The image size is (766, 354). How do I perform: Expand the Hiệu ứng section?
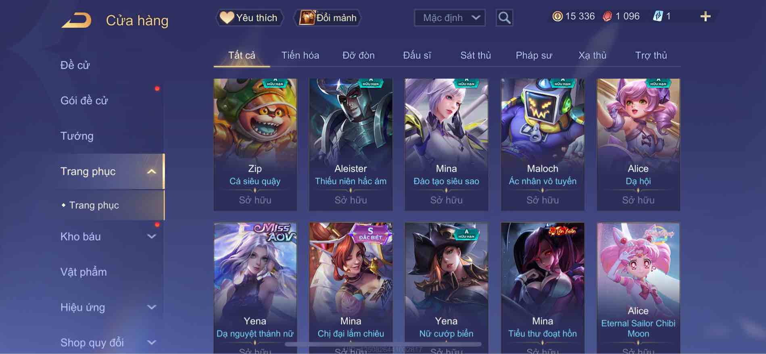tap(152, 307)
